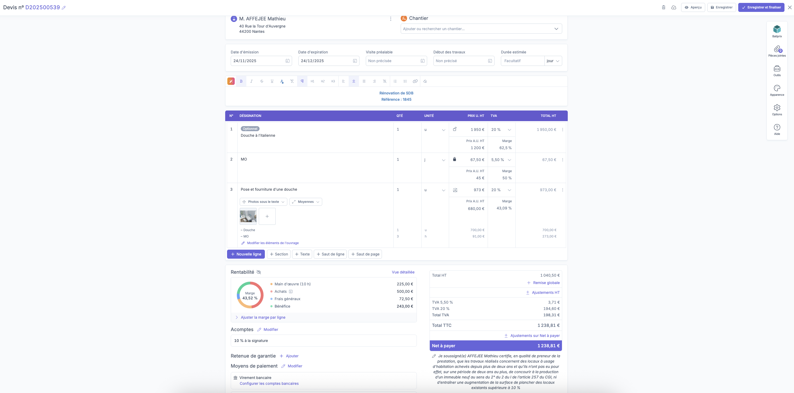Image resolution: width=794 pixels, height=393 pixels.
Task: Toggle Rentabilité visibility eye icon
Action: 258,272
